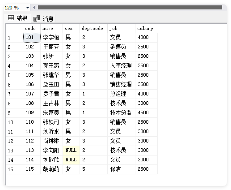231x190 pixels.
Task: Select the cell with code 111
Action: click(x=32, y=132)
